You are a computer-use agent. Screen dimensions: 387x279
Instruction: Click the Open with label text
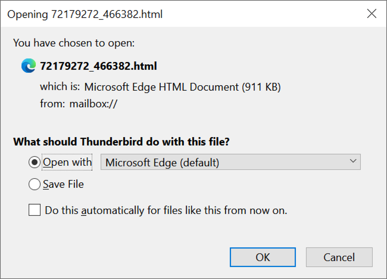click(x=67, y=163)
